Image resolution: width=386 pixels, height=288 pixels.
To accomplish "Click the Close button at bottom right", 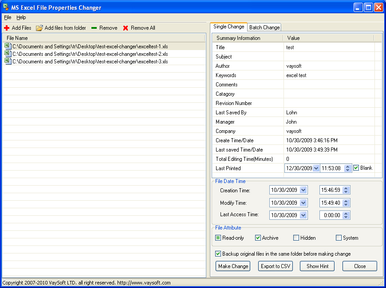I will click(360, 266).
